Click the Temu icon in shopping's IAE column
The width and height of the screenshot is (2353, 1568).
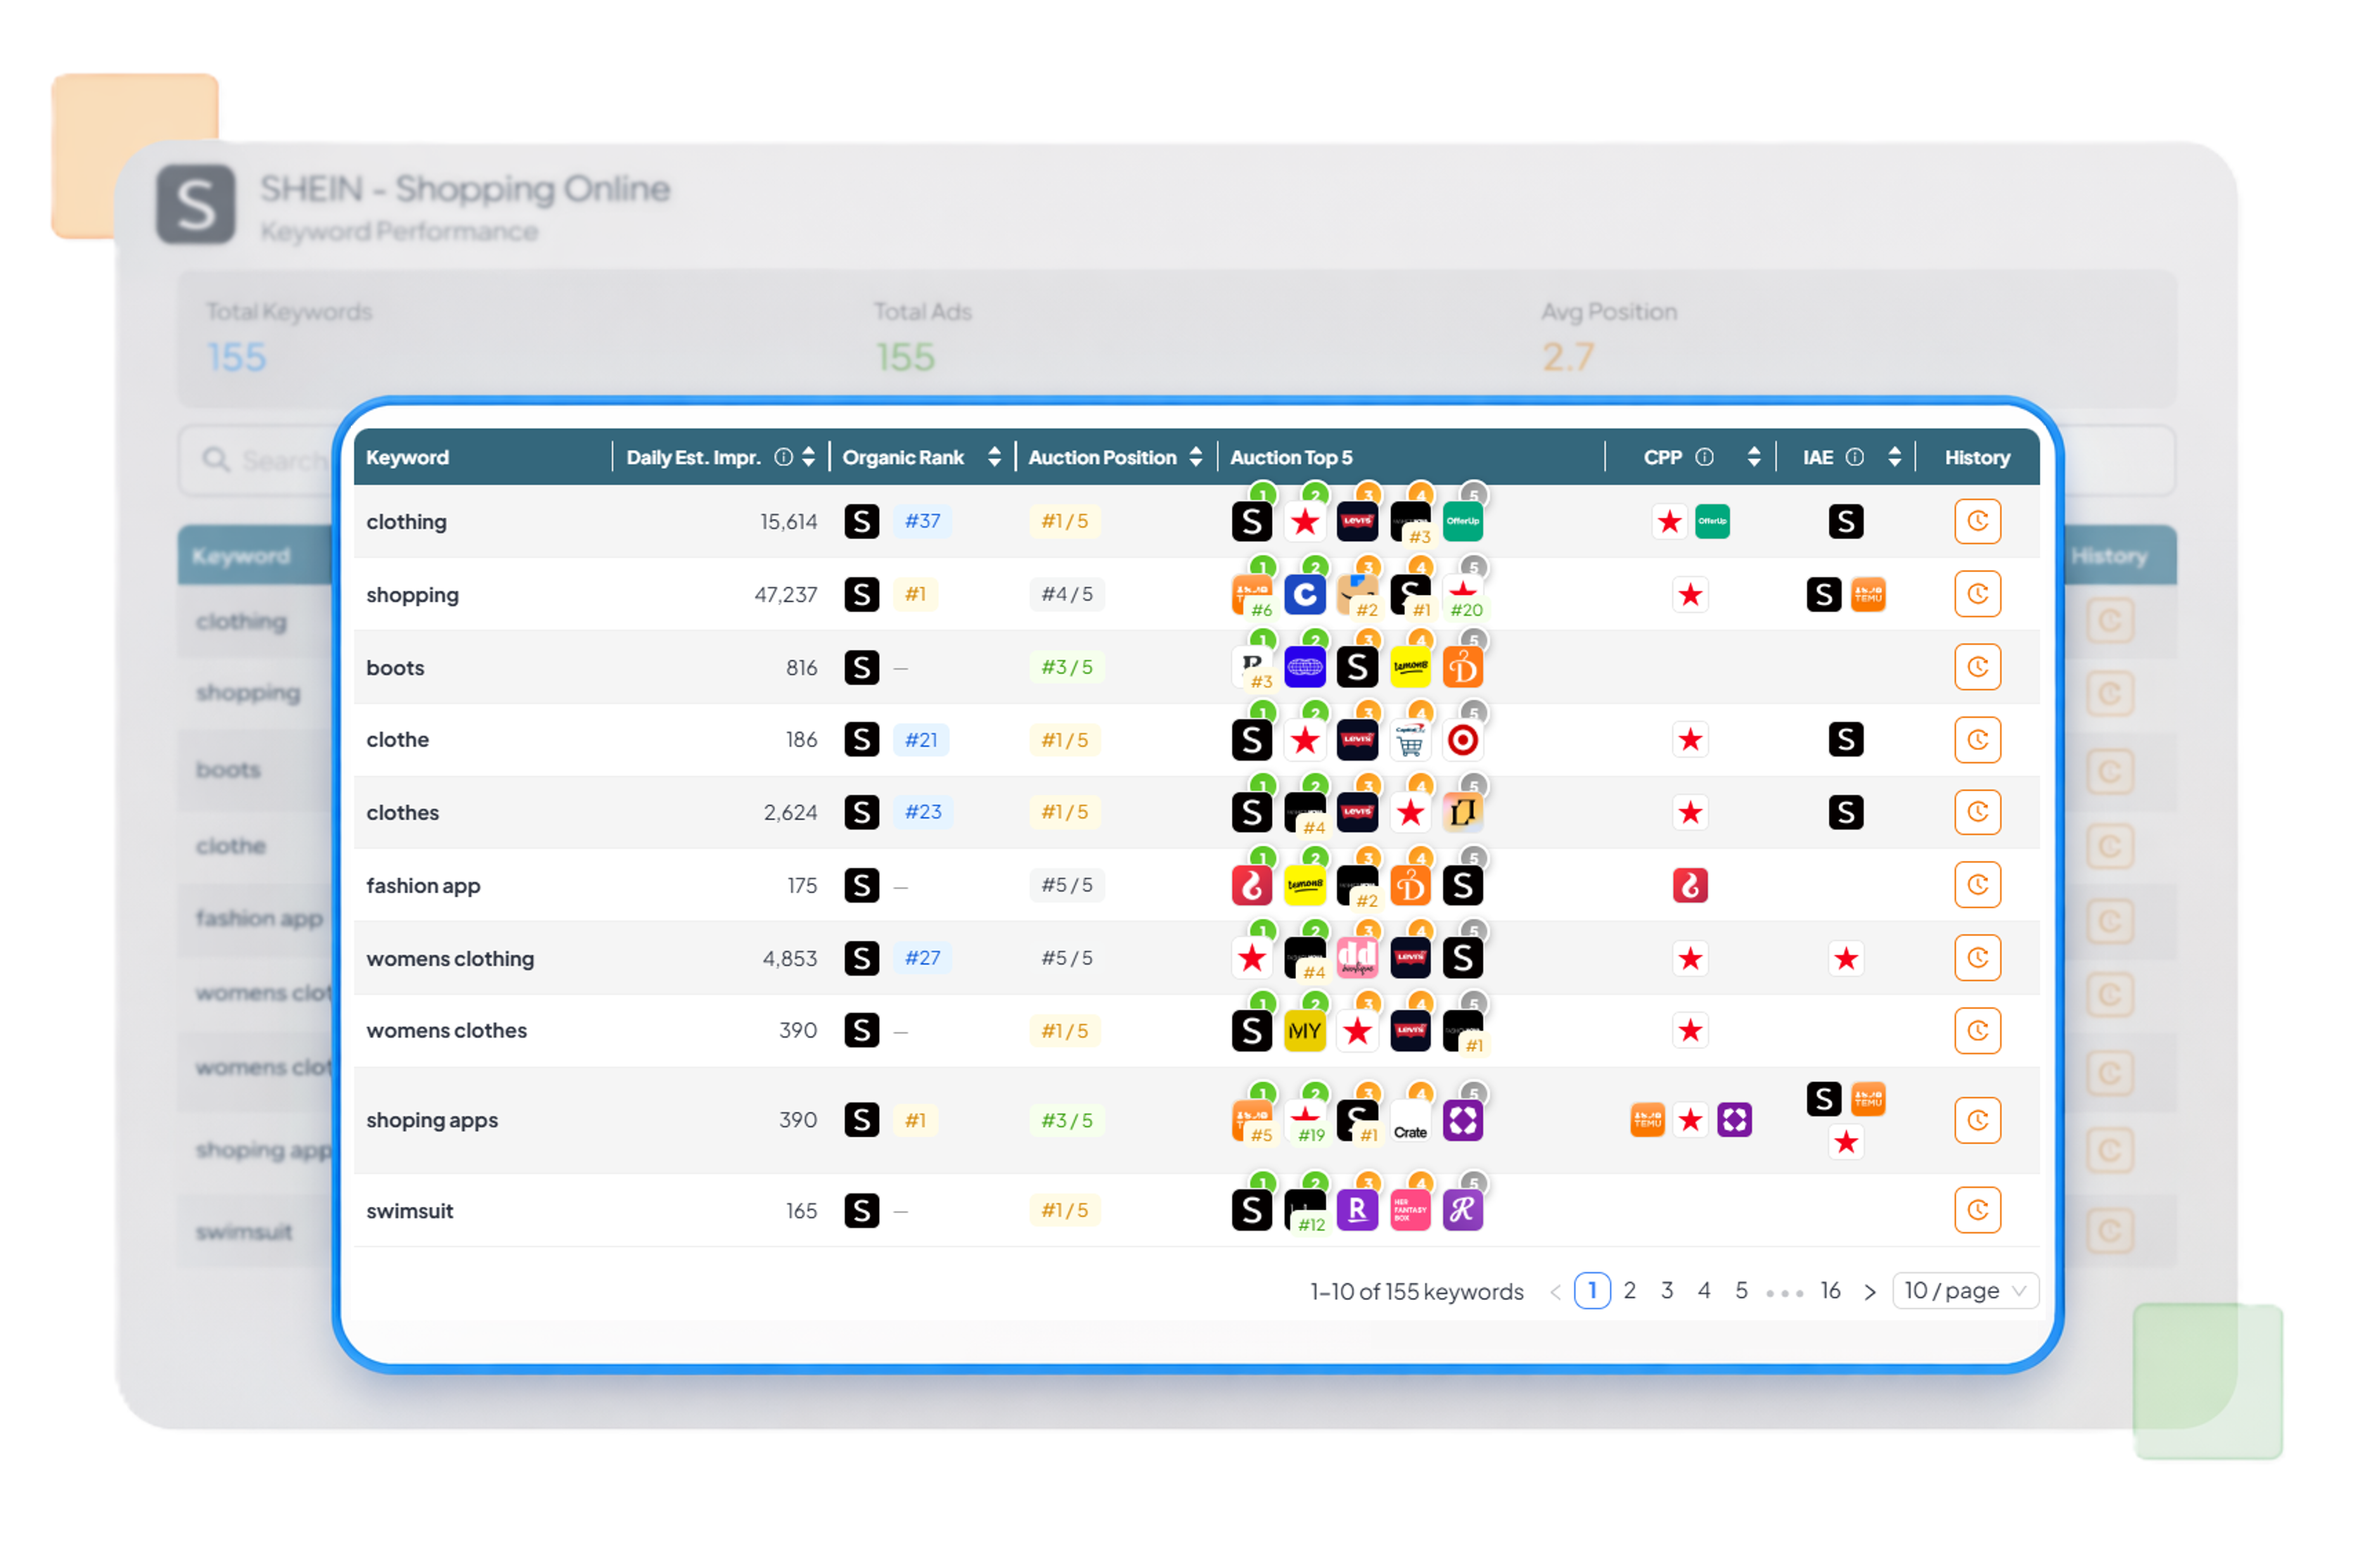point(1868,594)
